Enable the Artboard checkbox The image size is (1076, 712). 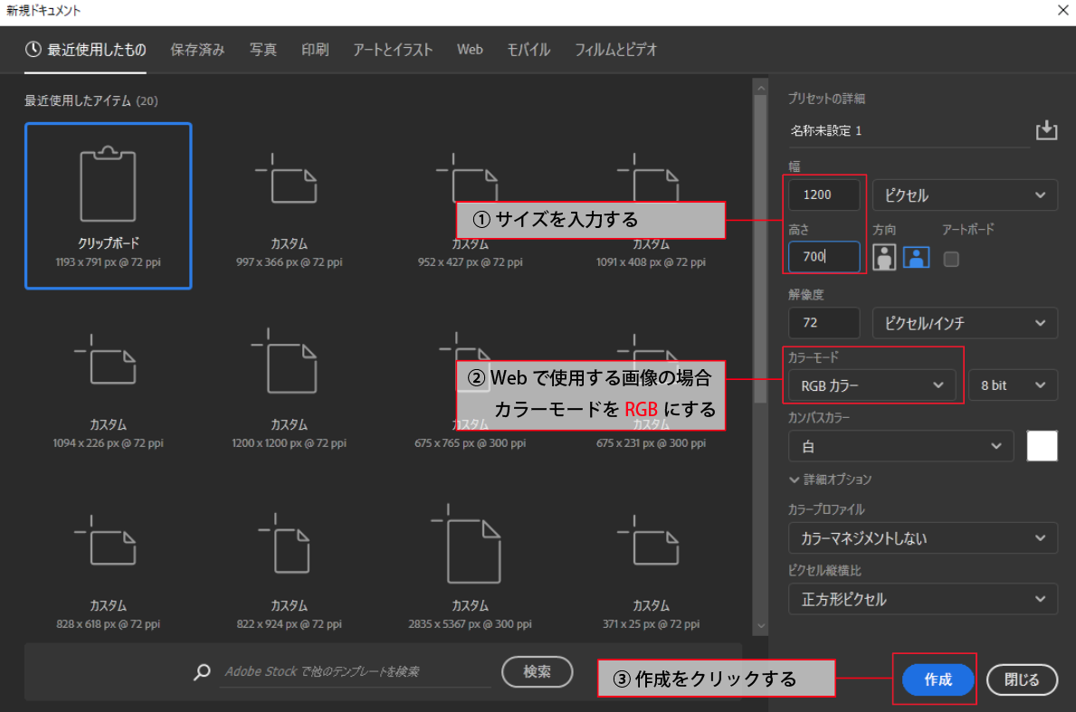tap(951, 259)
